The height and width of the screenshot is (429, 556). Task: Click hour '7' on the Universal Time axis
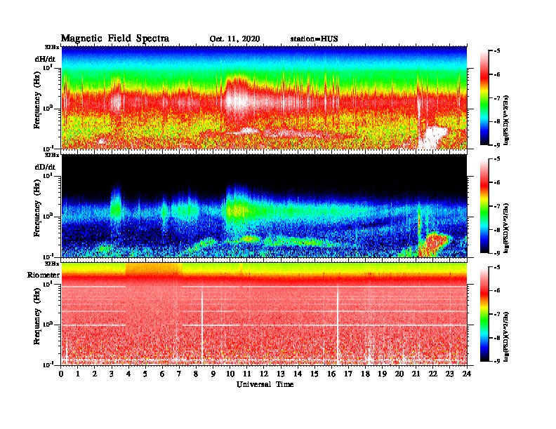(180, 374)
